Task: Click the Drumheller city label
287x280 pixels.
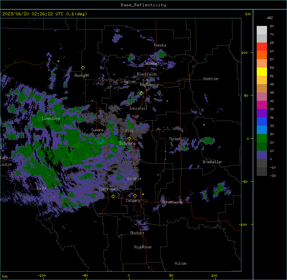Action: coord(212,162)
